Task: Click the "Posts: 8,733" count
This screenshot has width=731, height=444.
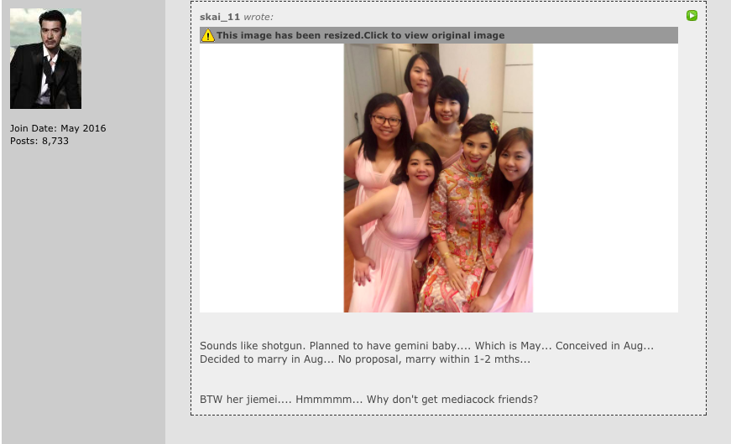Action: [39, 141]
